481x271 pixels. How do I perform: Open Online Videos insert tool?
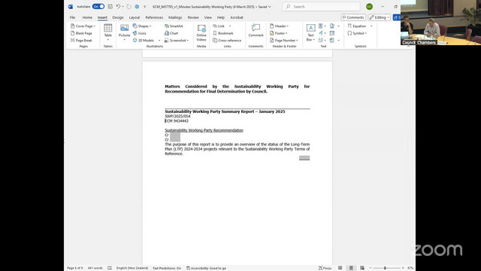(x=201, y=32)
